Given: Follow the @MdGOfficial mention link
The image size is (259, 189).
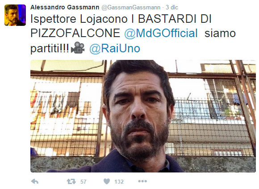Looking at the screenshot, I should pos(161,33).
